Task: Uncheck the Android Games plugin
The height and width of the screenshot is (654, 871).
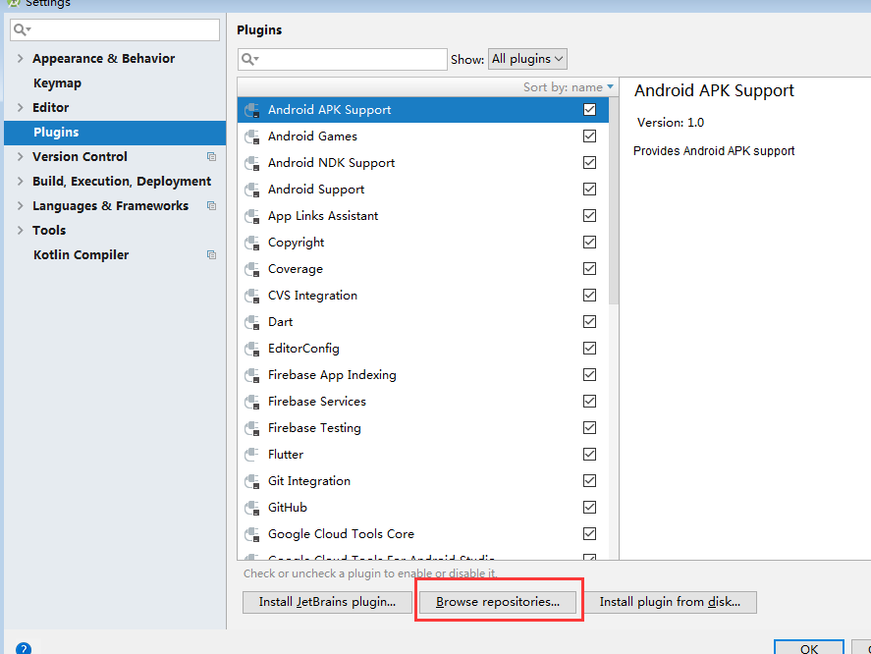Action: [589, 136]
